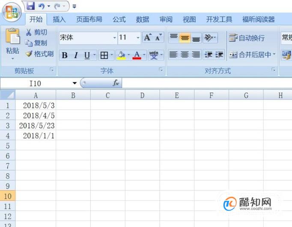Screen dimensions: 292x227
Task: Click the fx insert function button
Action: [x=116, y=83]
